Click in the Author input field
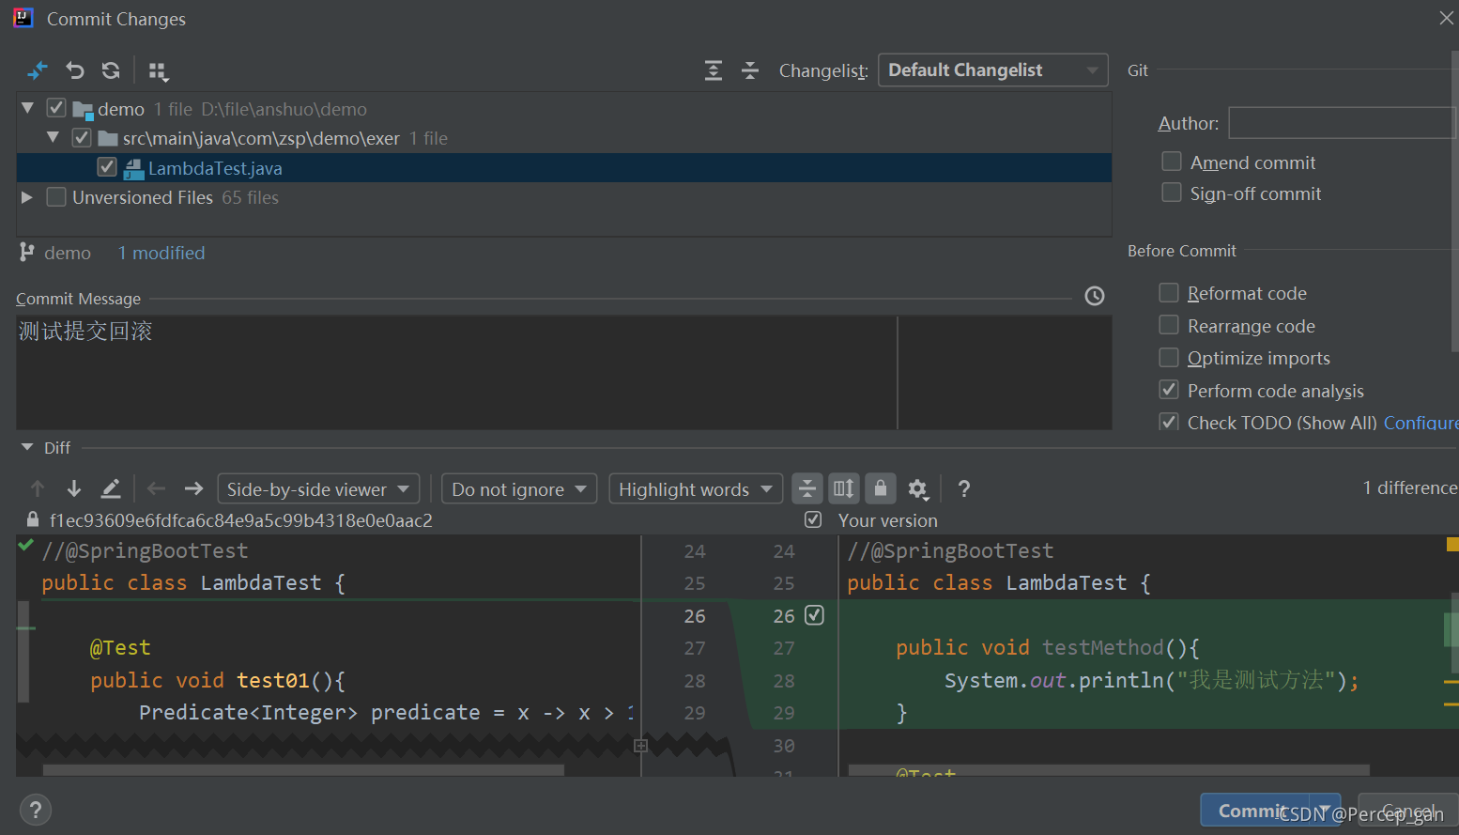Image resolution: width=1459 pixels, height=835 pixels. [1343, 123]
